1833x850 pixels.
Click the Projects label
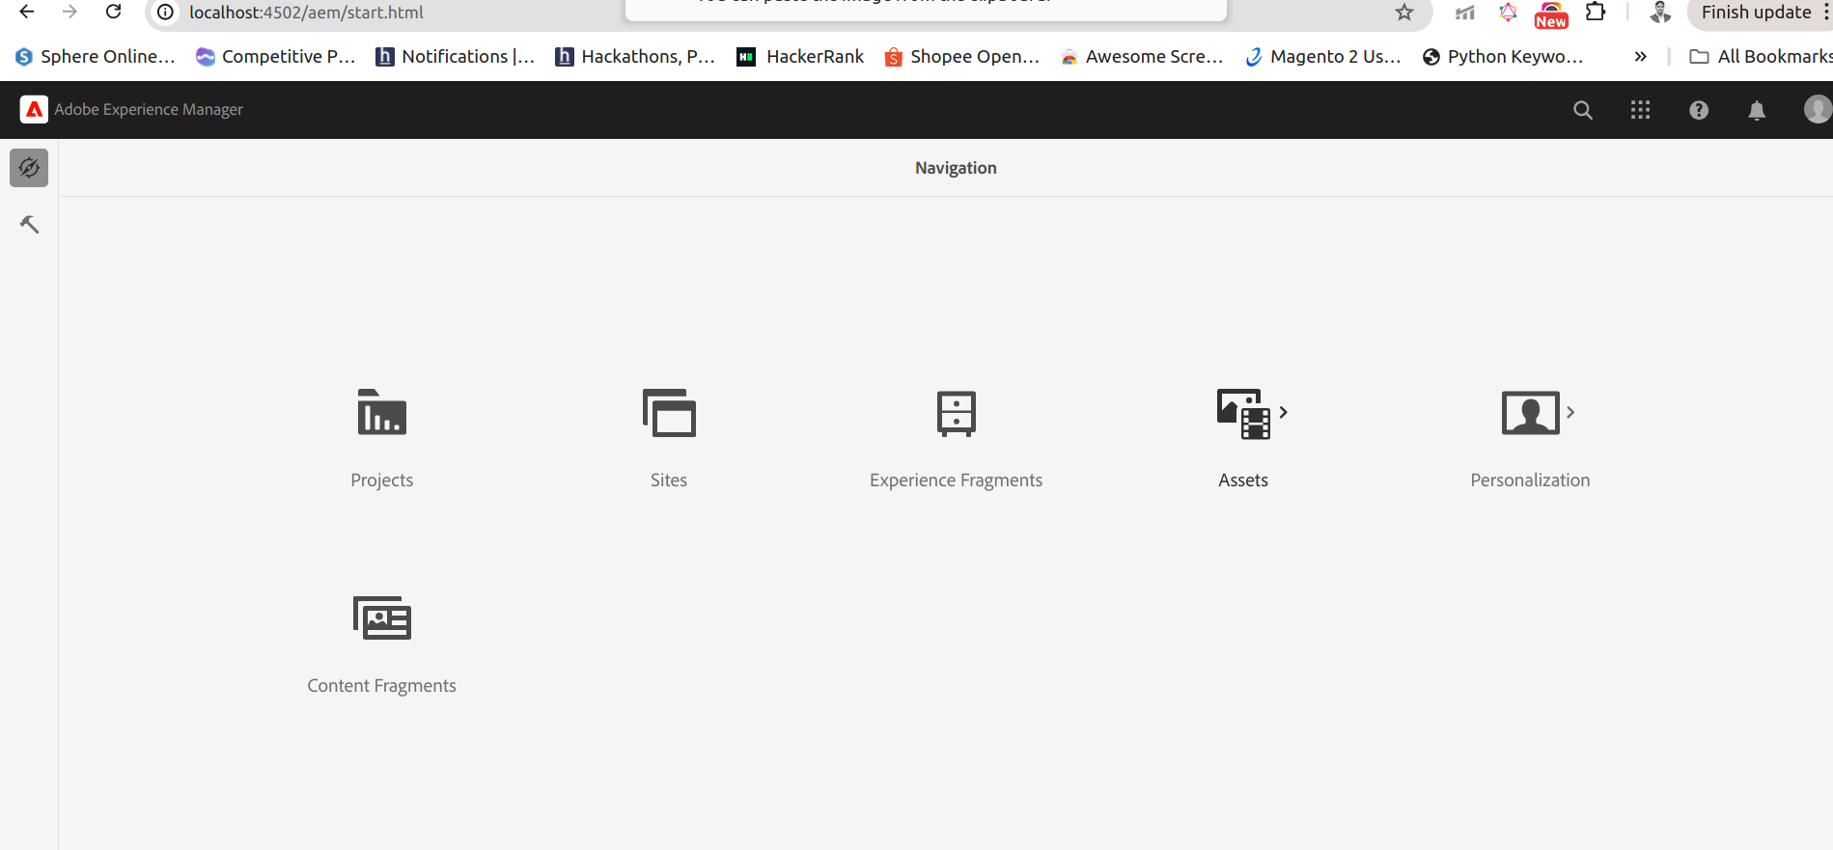coord(381,480)
